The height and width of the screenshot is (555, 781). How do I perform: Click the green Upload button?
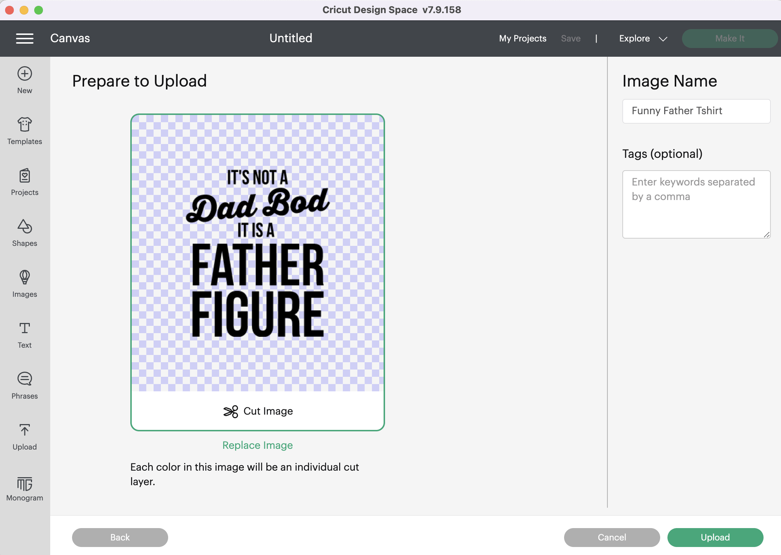point(715,538)
